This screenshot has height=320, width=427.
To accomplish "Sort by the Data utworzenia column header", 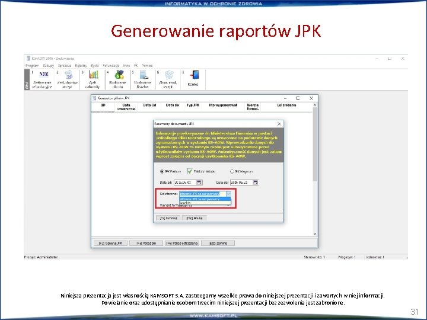I will [x=126, y=107].
